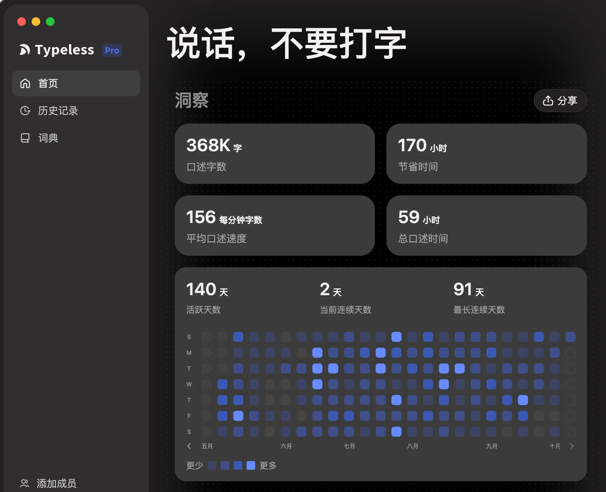Click the 170 小时 节省时间 stat card
Screen dimensions: 606x492
(x=487, y=154)
